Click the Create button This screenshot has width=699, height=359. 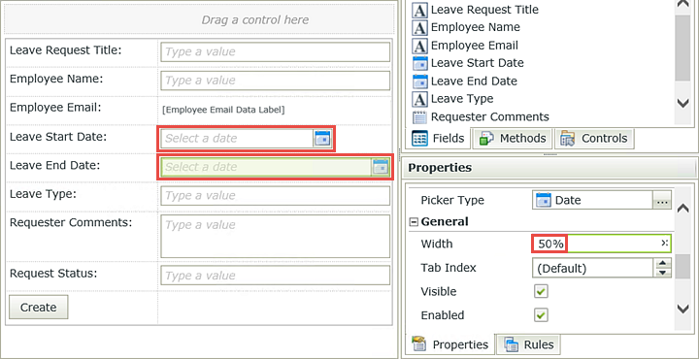click(38, 308)
